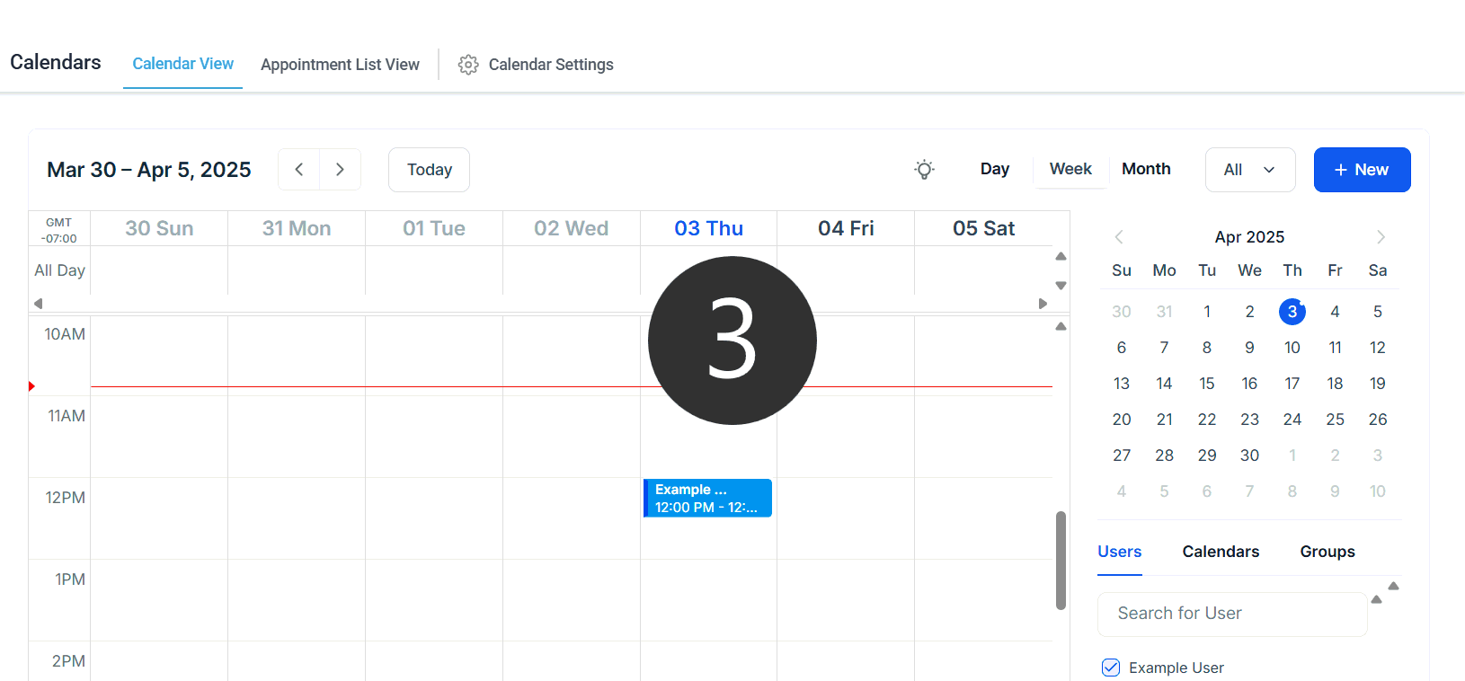The width and height of the screenshot is (1465, 681).
Task: Focus the Search for User field
Action: pyautogui.click(x=1232, y=614)
